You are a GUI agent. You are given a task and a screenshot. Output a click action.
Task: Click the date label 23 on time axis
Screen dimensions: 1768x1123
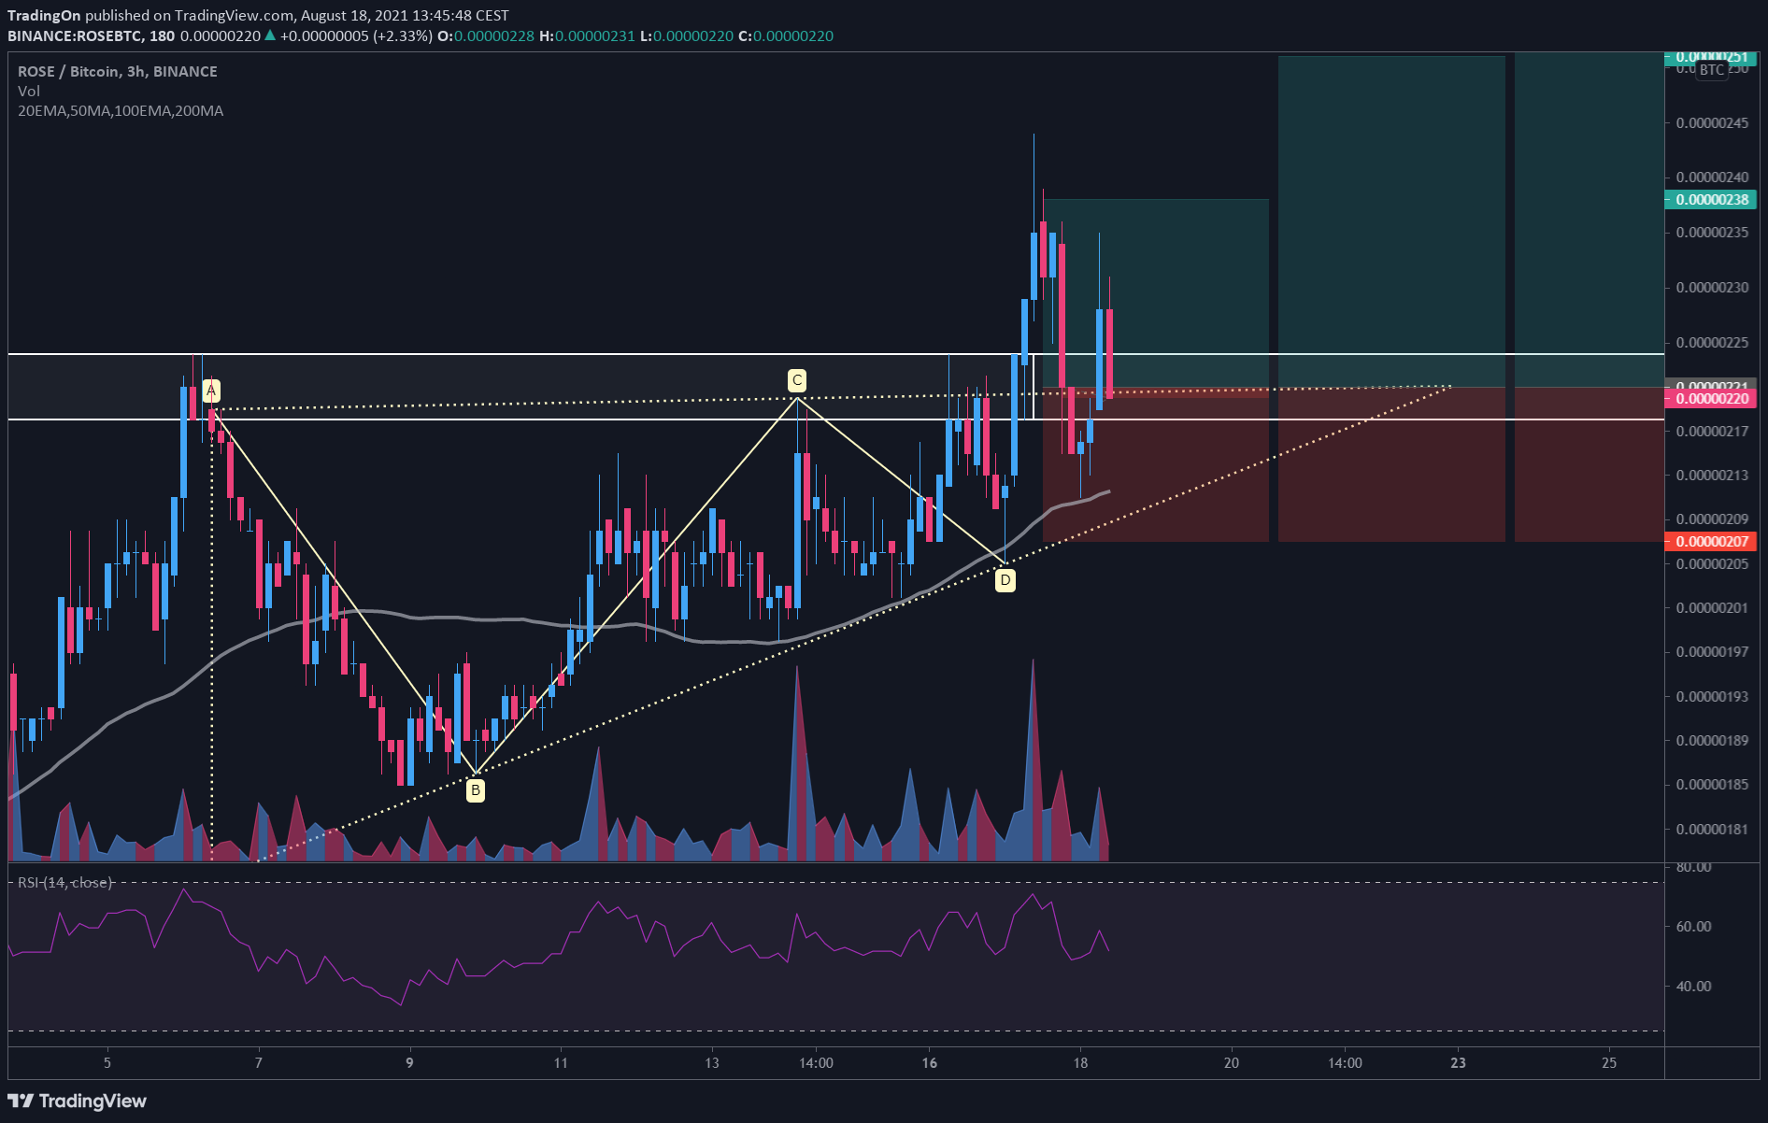[1458, 1063]
